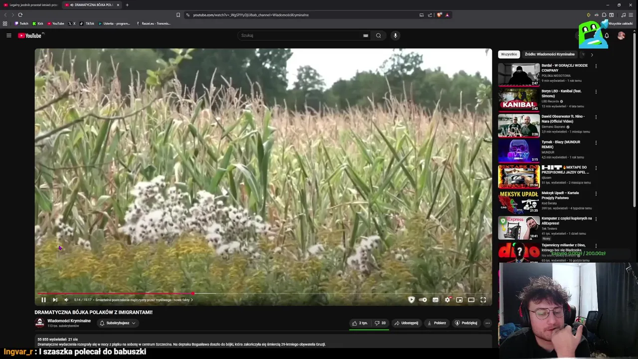Open next chapter title arrow in player

click(x=192, y=300)
